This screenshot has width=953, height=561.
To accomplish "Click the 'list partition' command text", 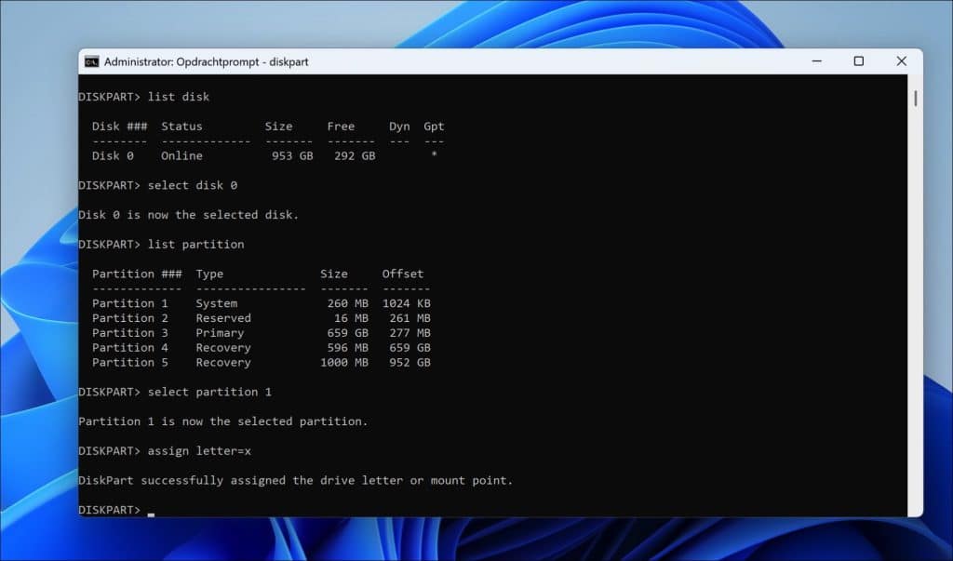I will pyautogui.click(x=195, y=244).
